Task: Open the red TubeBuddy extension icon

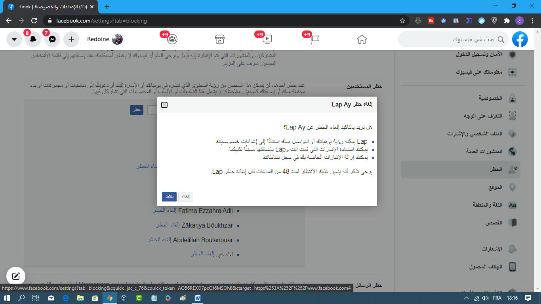Action: click(x=431, y=21)
